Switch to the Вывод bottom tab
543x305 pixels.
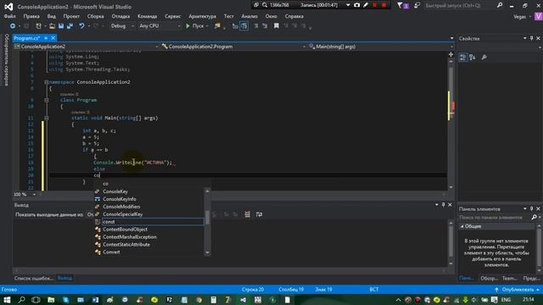point(64,278)
